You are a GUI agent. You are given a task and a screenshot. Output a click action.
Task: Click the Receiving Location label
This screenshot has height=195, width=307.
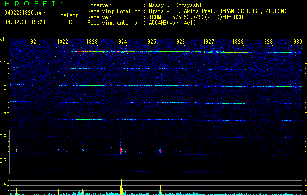[114, 11]
